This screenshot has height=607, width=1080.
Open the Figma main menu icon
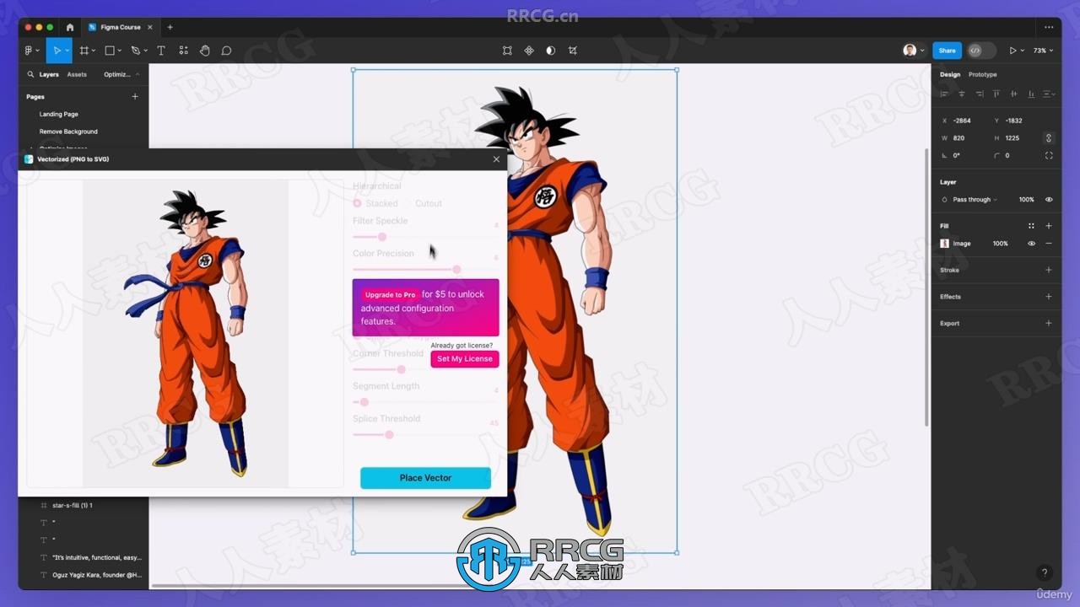click(30, 51)
